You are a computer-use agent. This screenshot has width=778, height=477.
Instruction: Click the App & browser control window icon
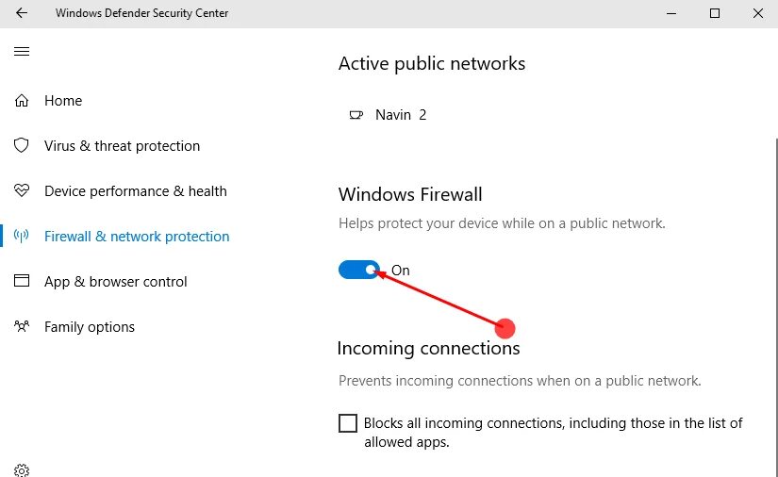(x=22, y=282)
